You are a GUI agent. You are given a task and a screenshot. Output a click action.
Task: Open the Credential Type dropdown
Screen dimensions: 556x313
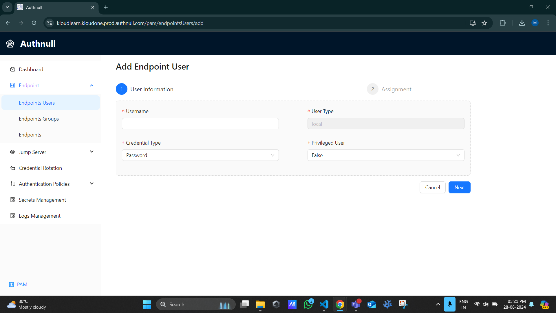click(200, 155)
